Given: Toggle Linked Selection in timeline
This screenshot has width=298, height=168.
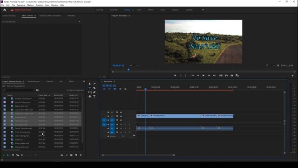Looking at the screenshot, I should (x=115, y=89).
